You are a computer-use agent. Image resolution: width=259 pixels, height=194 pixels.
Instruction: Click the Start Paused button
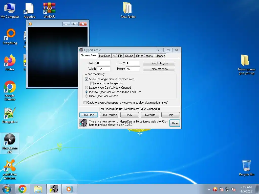click(x=109, y=115)
